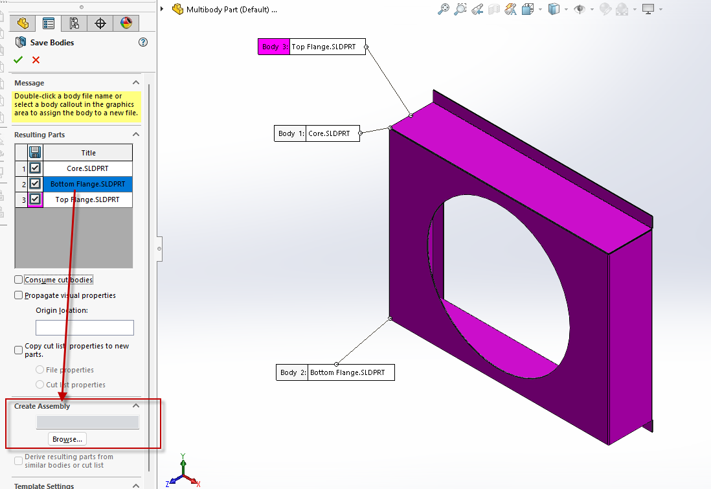This screenshot has height=489, width=711.
Task: Open the View Settings monitor icon
Action: 648,9
